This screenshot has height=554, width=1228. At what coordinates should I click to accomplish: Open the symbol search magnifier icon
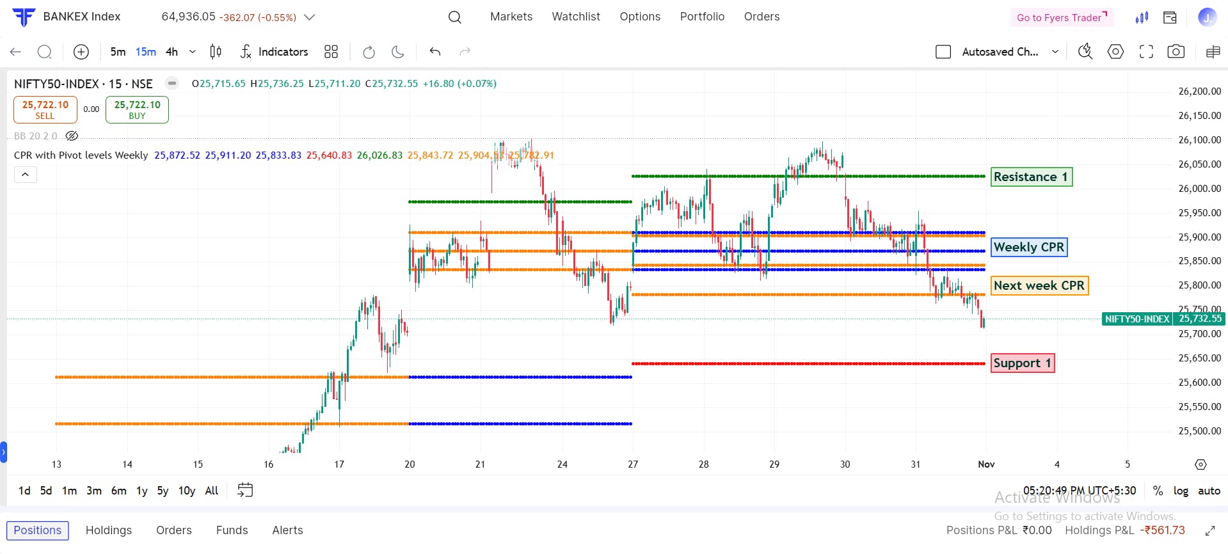(44, 52)
